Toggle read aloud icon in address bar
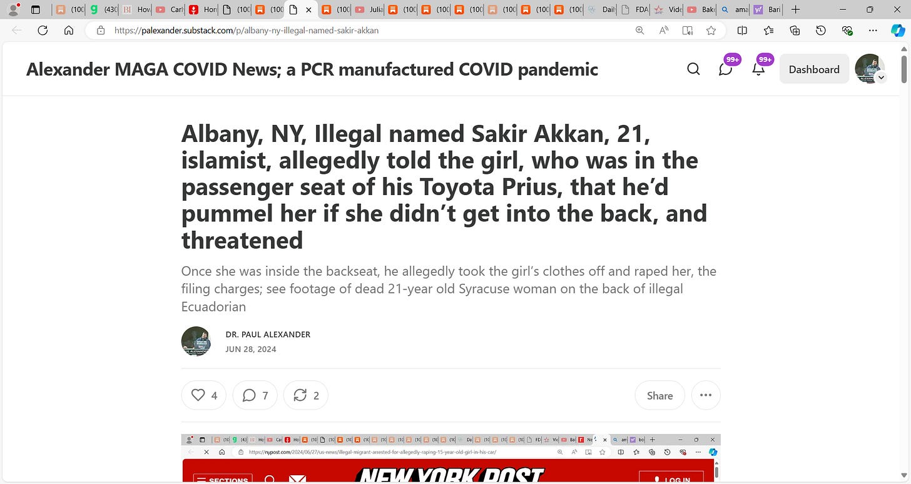This screenshot has height=484, width=911. 664,30
